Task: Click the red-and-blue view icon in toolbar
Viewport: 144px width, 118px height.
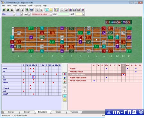Action: point(70,10)
